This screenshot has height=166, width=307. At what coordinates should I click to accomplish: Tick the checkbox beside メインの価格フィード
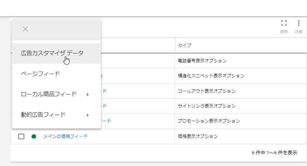coord(21,136)
